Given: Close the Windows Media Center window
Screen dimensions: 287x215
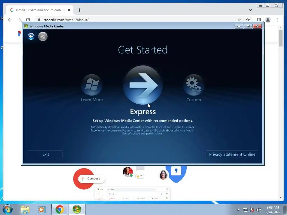Looking at the screenshot, I should [257, 26].
